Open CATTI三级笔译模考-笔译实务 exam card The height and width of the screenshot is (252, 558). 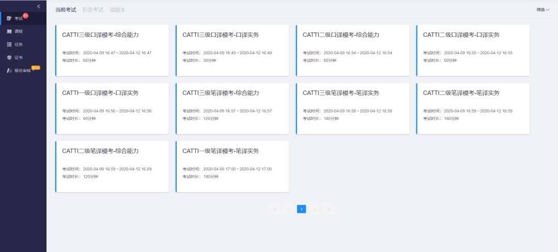[353, 109]
